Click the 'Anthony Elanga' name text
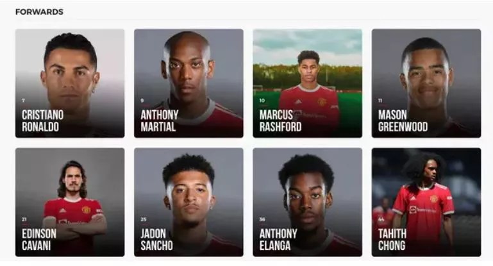The width and height of the screenshot is (493, 266). click(278, 240)
